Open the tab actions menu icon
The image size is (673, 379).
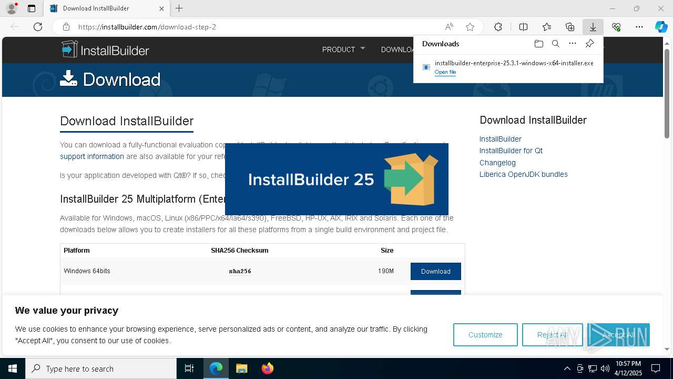point(32,8)
